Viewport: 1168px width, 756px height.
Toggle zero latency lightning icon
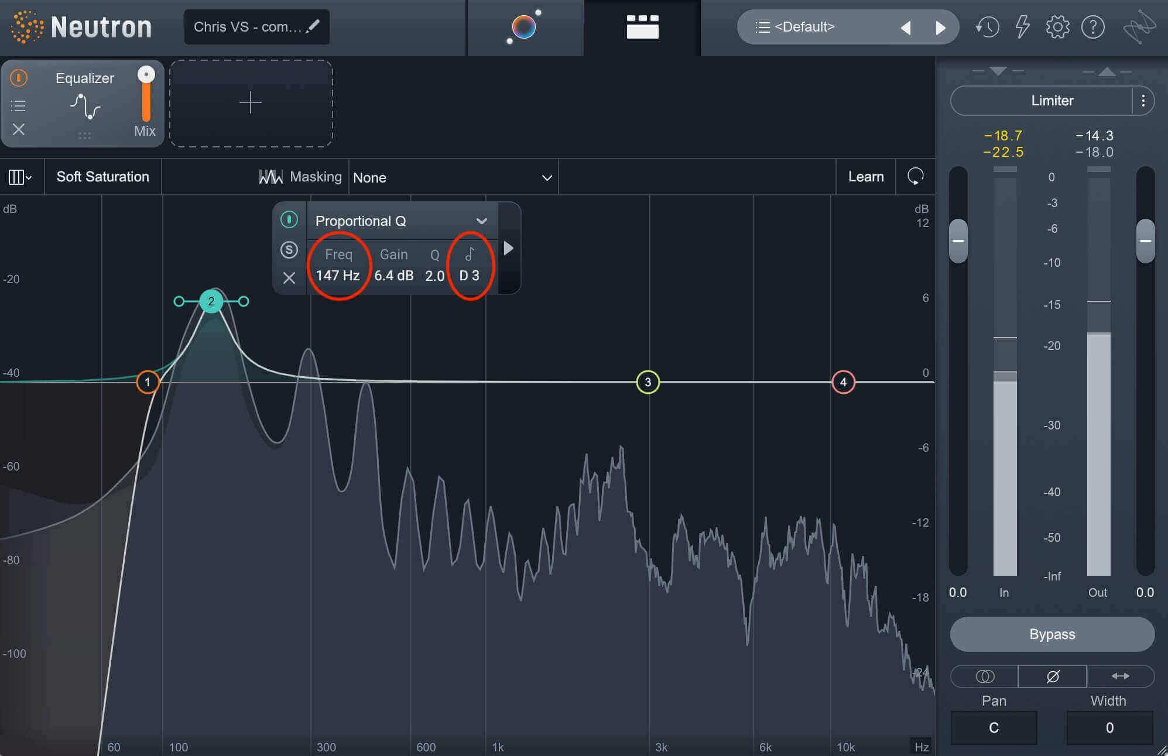click(x=1022, y=27)
